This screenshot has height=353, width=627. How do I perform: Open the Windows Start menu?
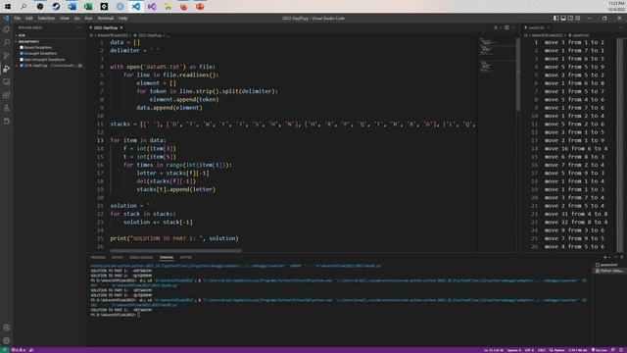click(x=8, y=7)
